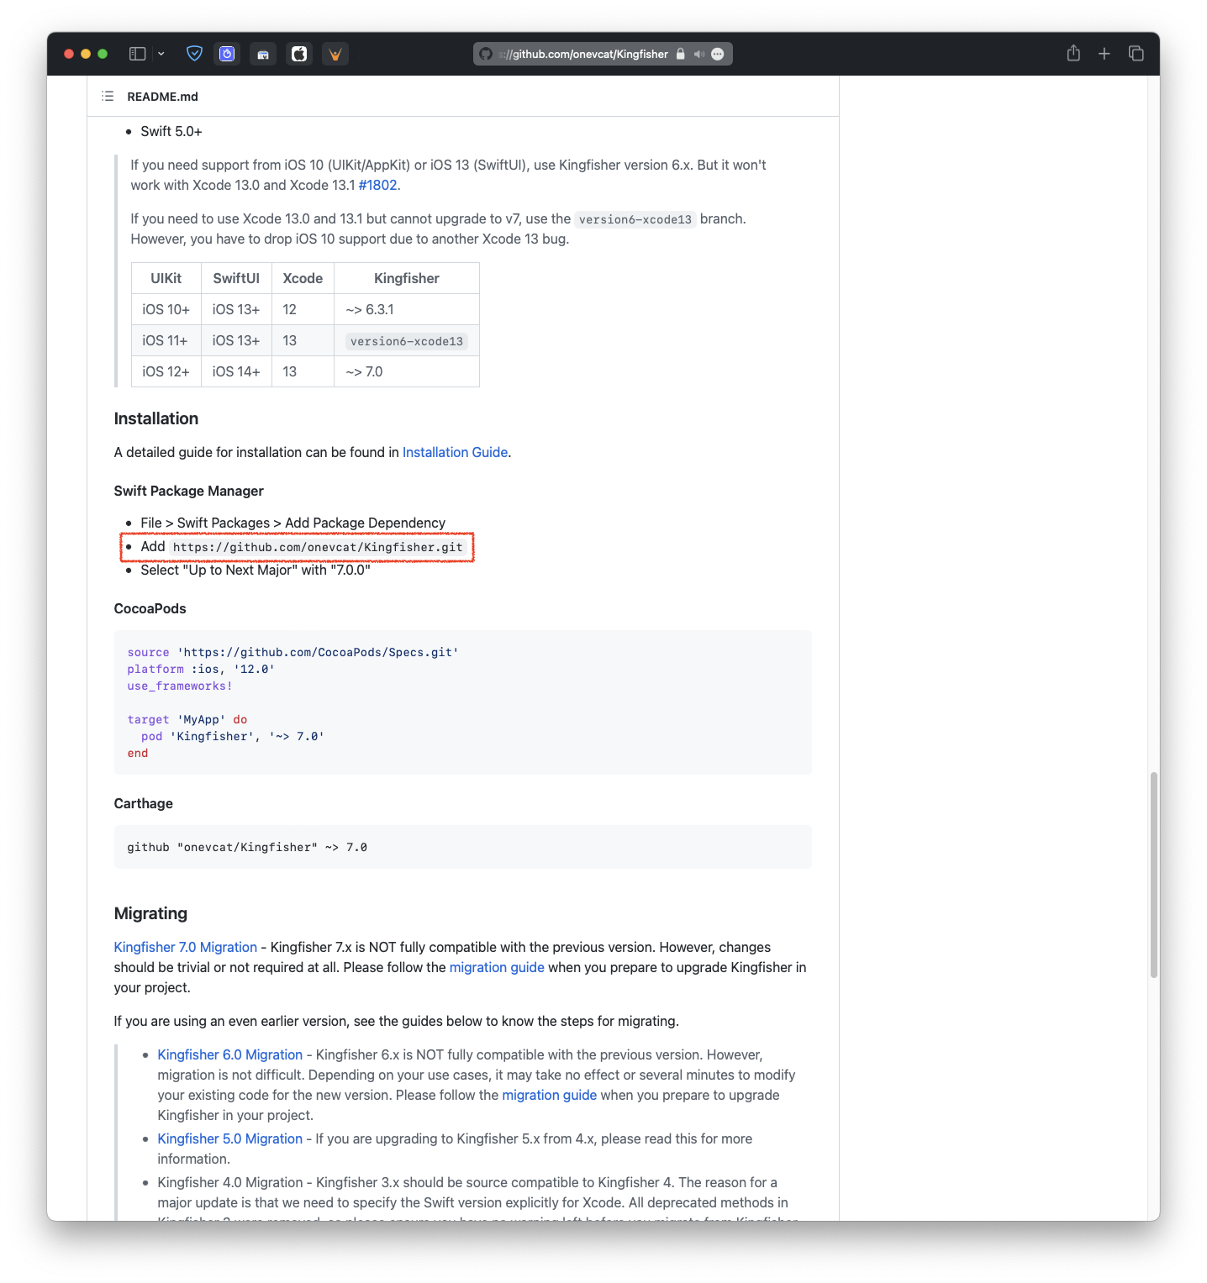The height and width of the screenshot is (1283, 1207).
Task: Open the Kingfisher 6.0 Migration link
Action: [230, 1054]
